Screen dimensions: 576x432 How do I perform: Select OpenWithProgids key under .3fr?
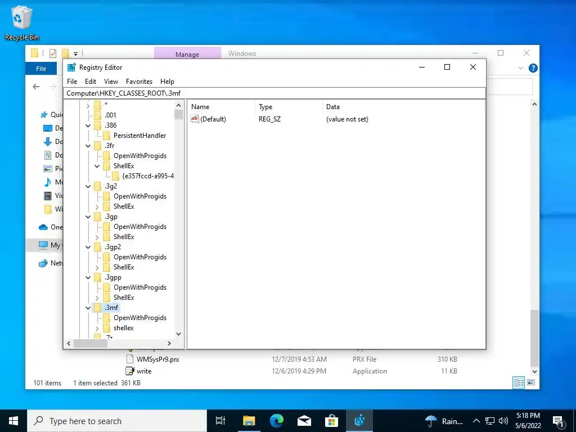[140, 156]
